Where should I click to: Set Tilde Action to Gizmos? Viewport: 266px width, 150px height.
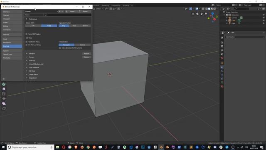[83, 45]
